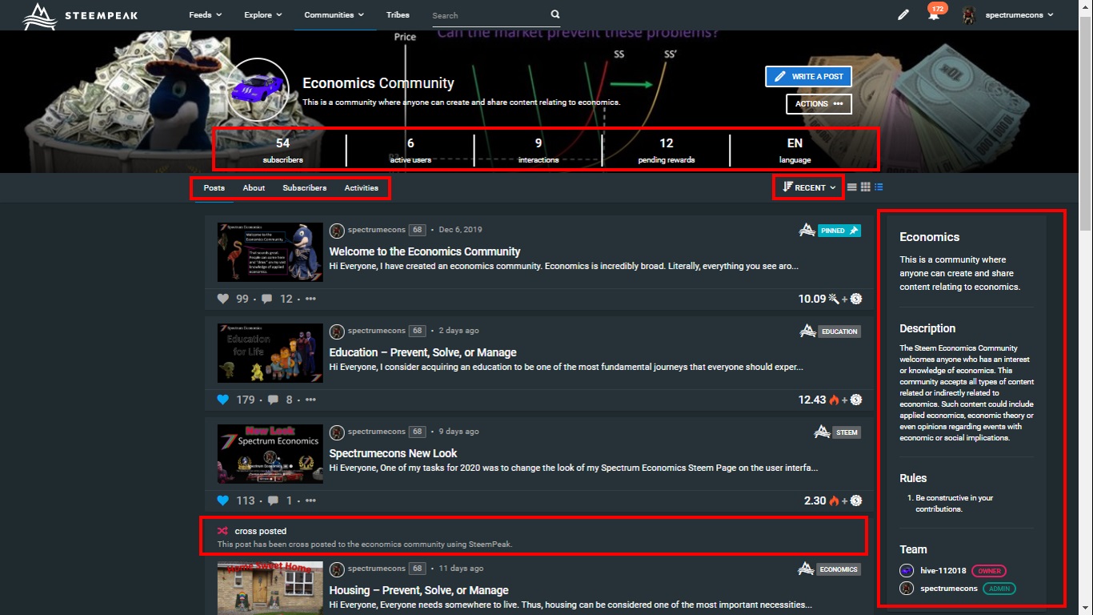1093x615 pixels.
Task: Open more options on Education post
Action: coord(310,400)
